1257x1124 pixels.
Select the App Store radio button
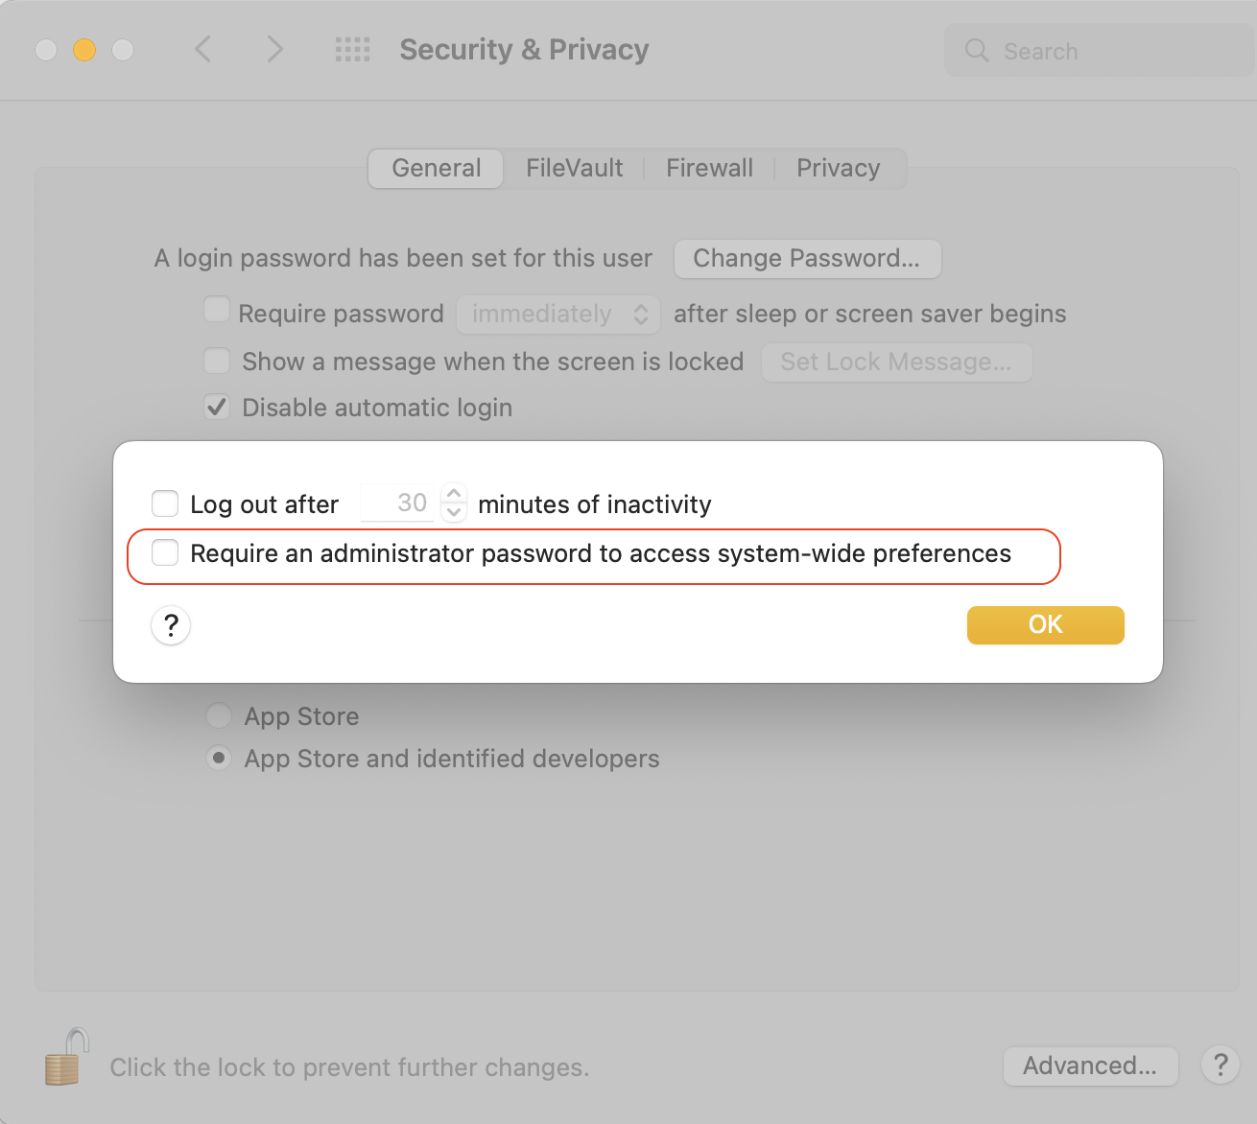tap(219, 716)
